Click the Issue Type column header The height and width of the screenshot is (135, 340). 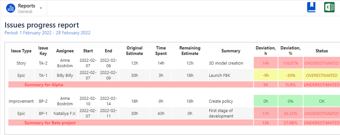tap(21, 51)
